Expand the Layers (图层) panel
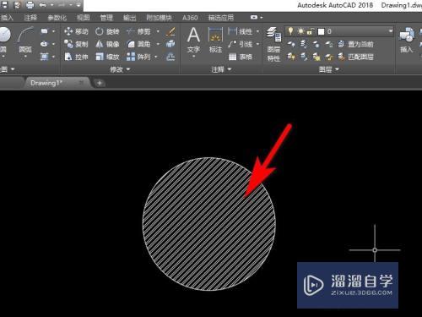The width and height of the screenshot is (422, 317). tap(328, 69)
